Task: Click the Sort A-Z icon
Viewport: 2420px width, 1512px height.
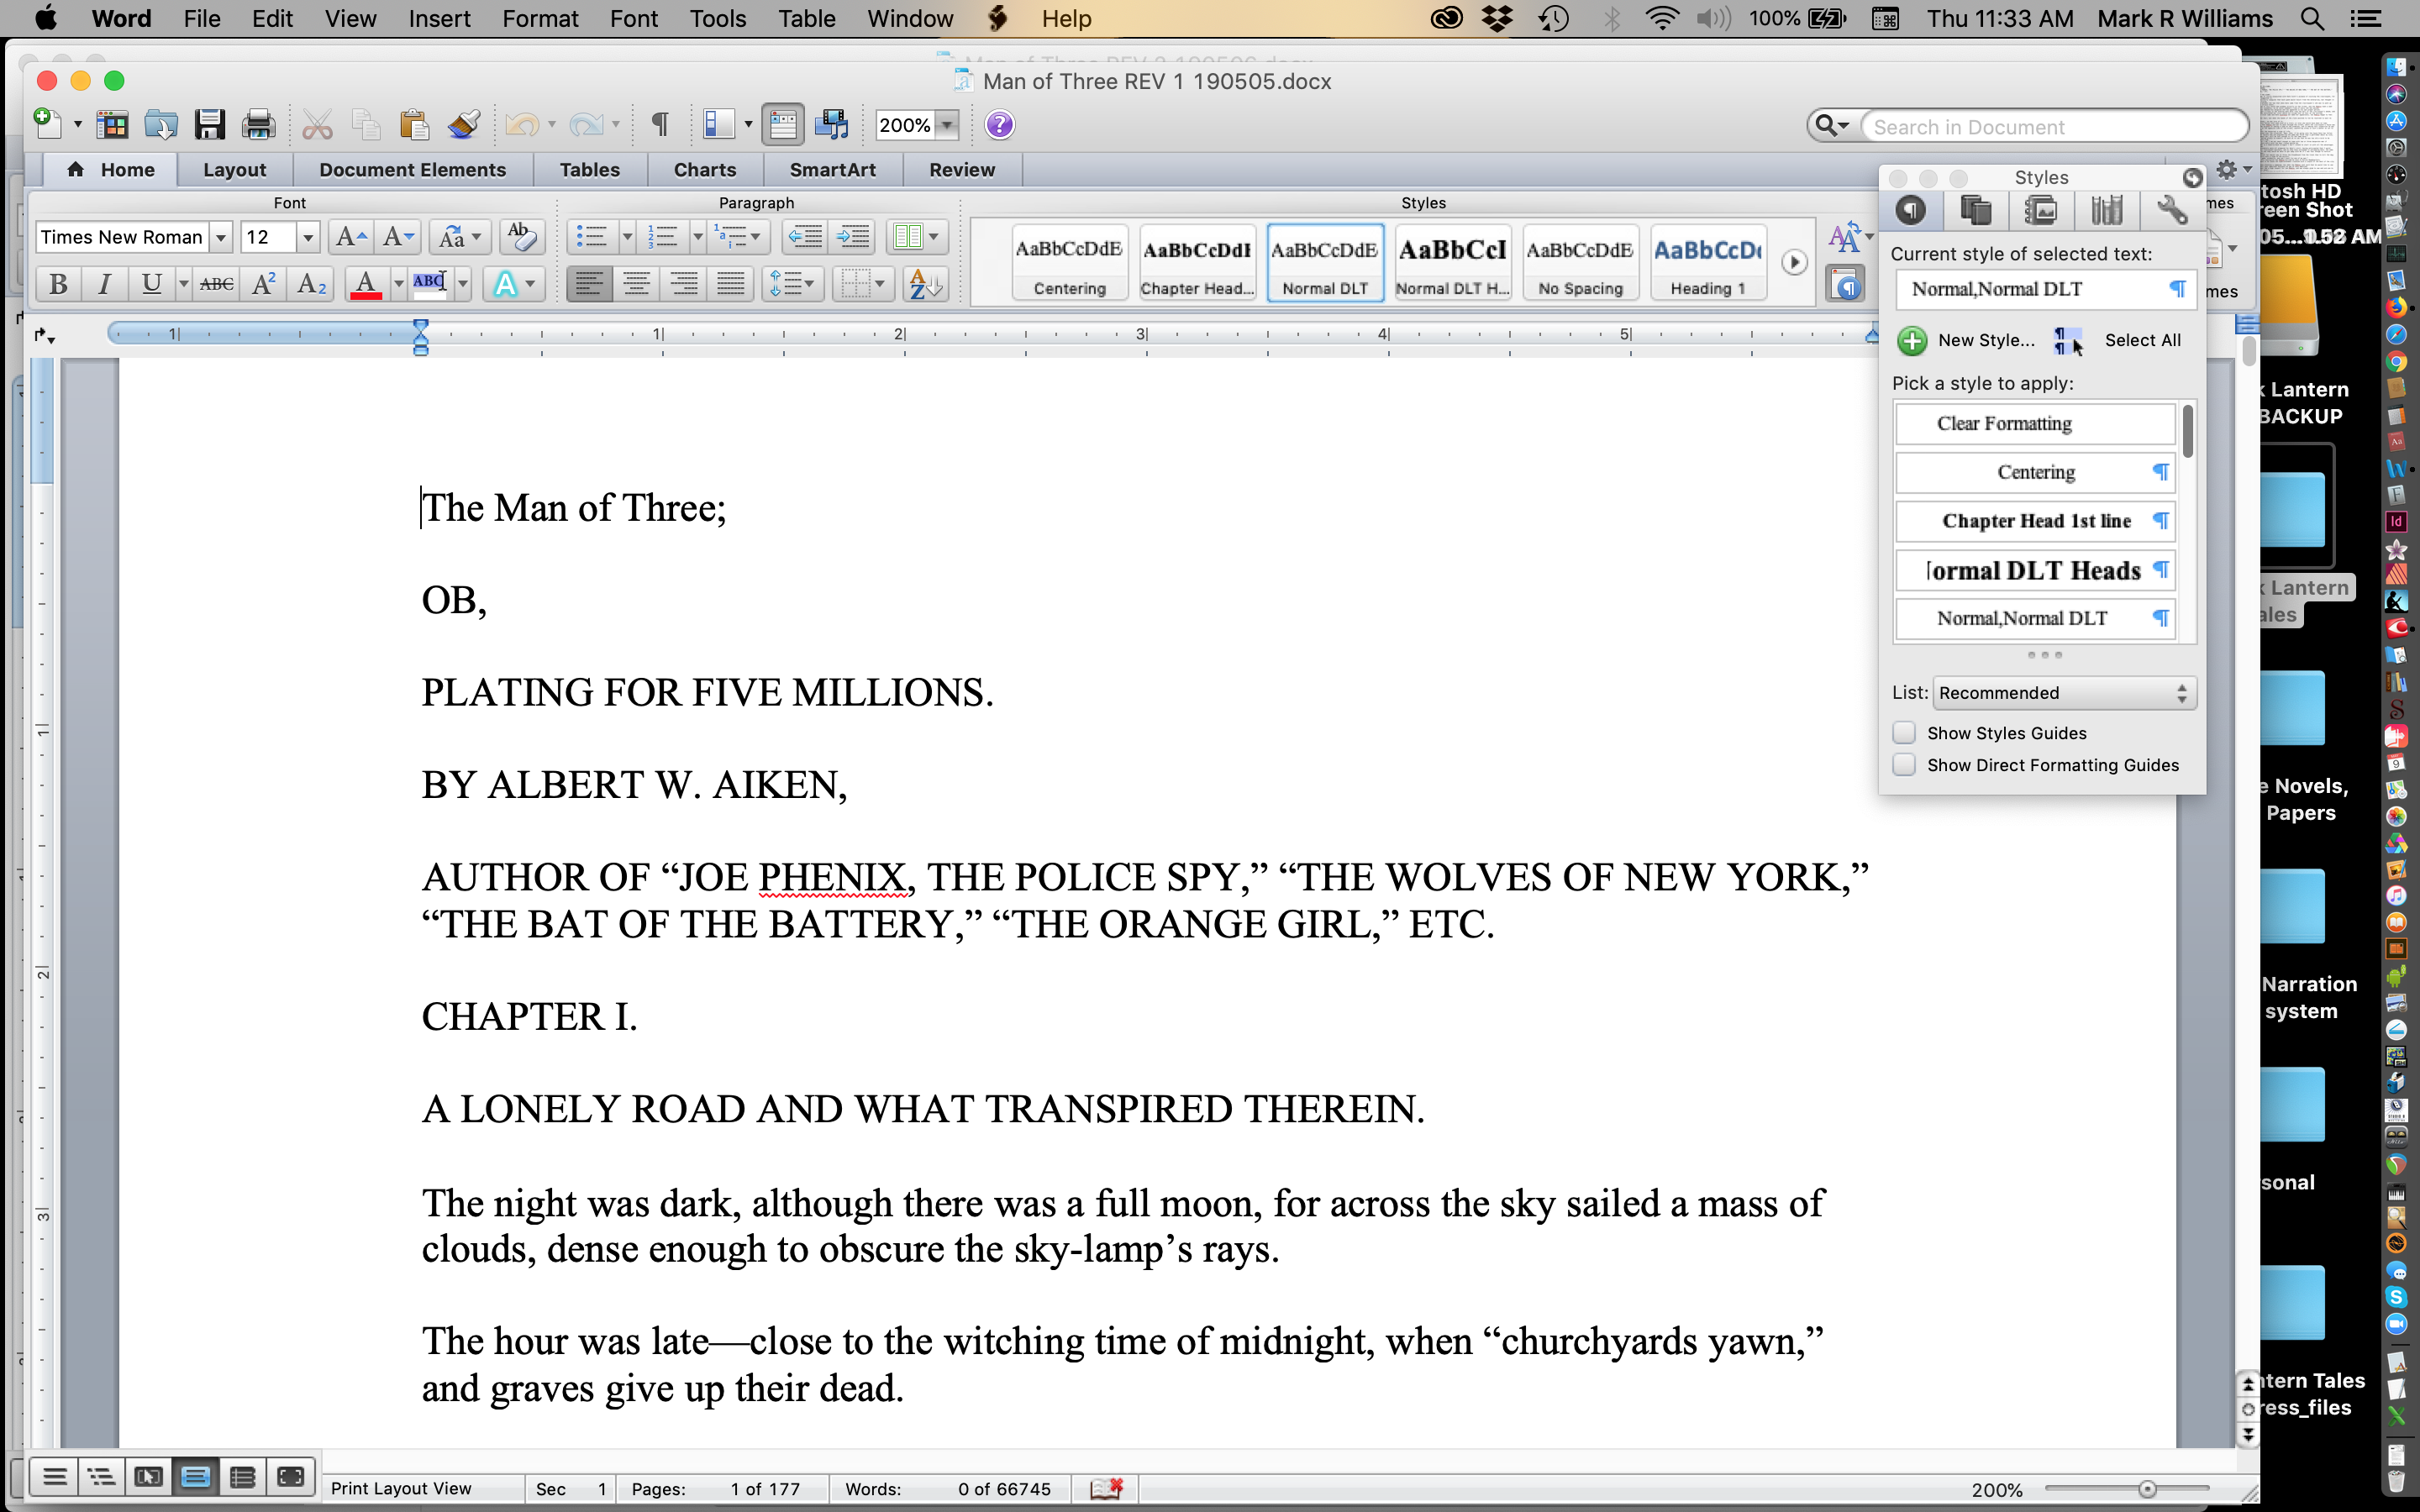Action: pos(924,284)
